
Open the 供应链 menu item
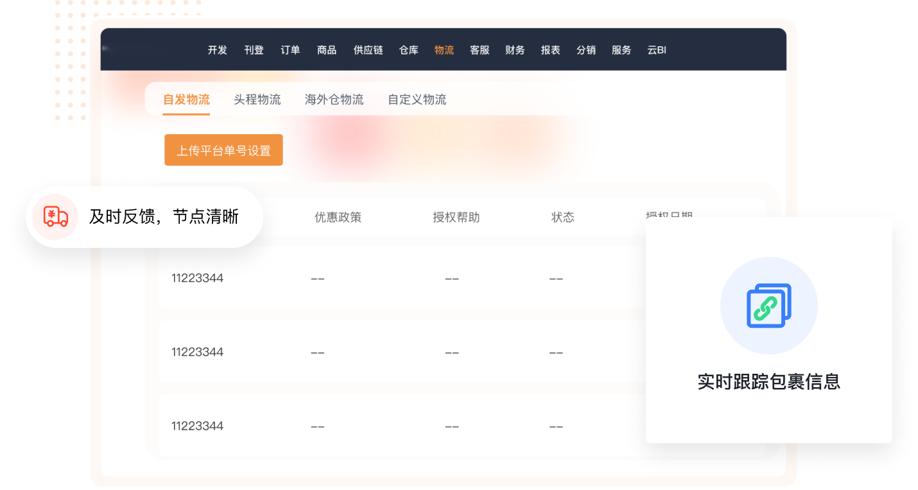368,50
